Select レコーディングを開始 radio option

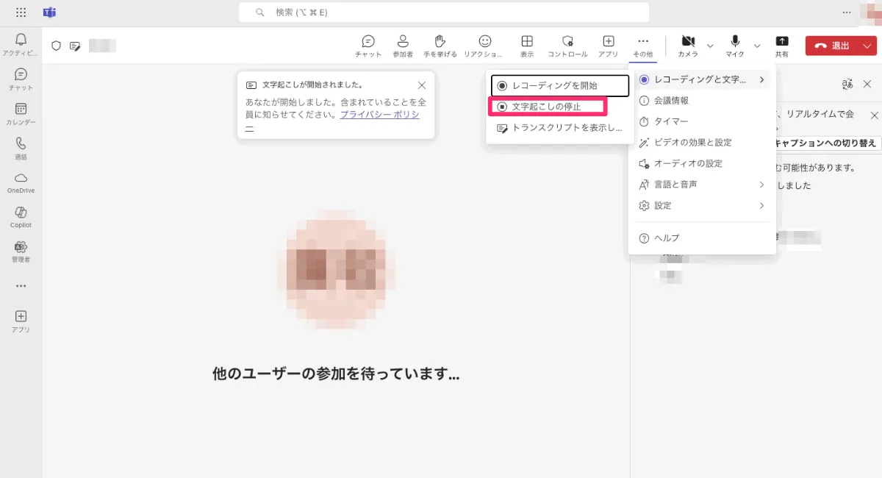[x=556, y=85]
